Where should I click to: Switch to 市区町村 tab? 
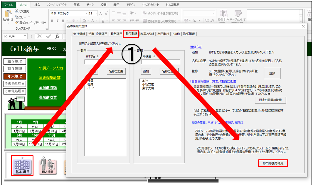(x=163, y=34)
